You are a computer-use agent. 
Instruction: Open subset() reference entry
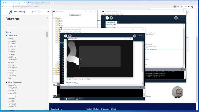click(x=12, y=106)
